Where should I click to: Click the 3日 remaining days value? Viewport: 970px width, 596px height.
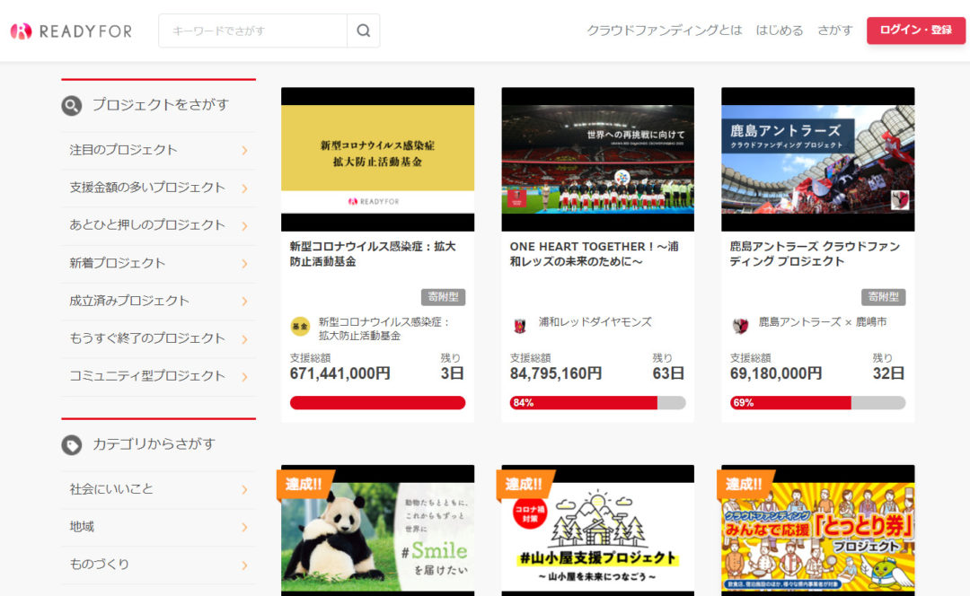(452, 373)
